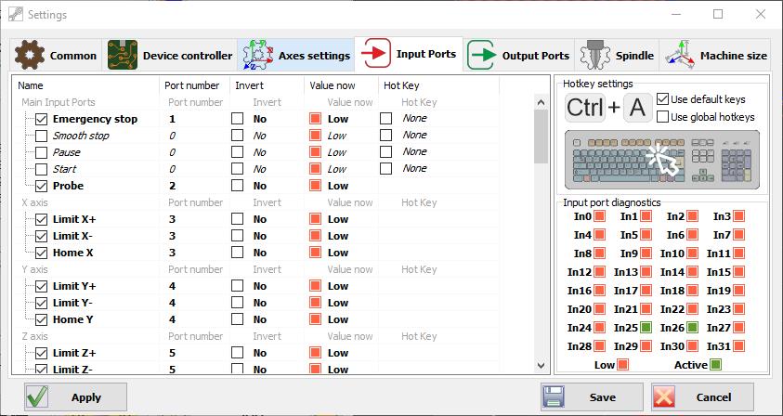Image resolution: width=783 pixels, height=416 pixels.
Task: Click the scrollbar up arrow
Action: (x=541, y=102)
